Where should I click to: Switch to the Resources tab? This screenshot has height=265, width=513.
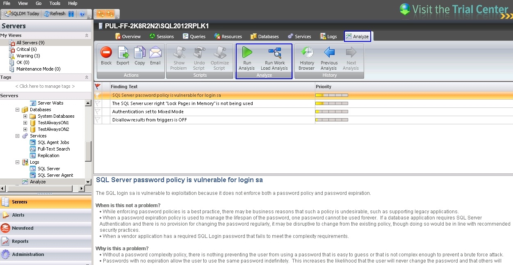pos(228,37)
